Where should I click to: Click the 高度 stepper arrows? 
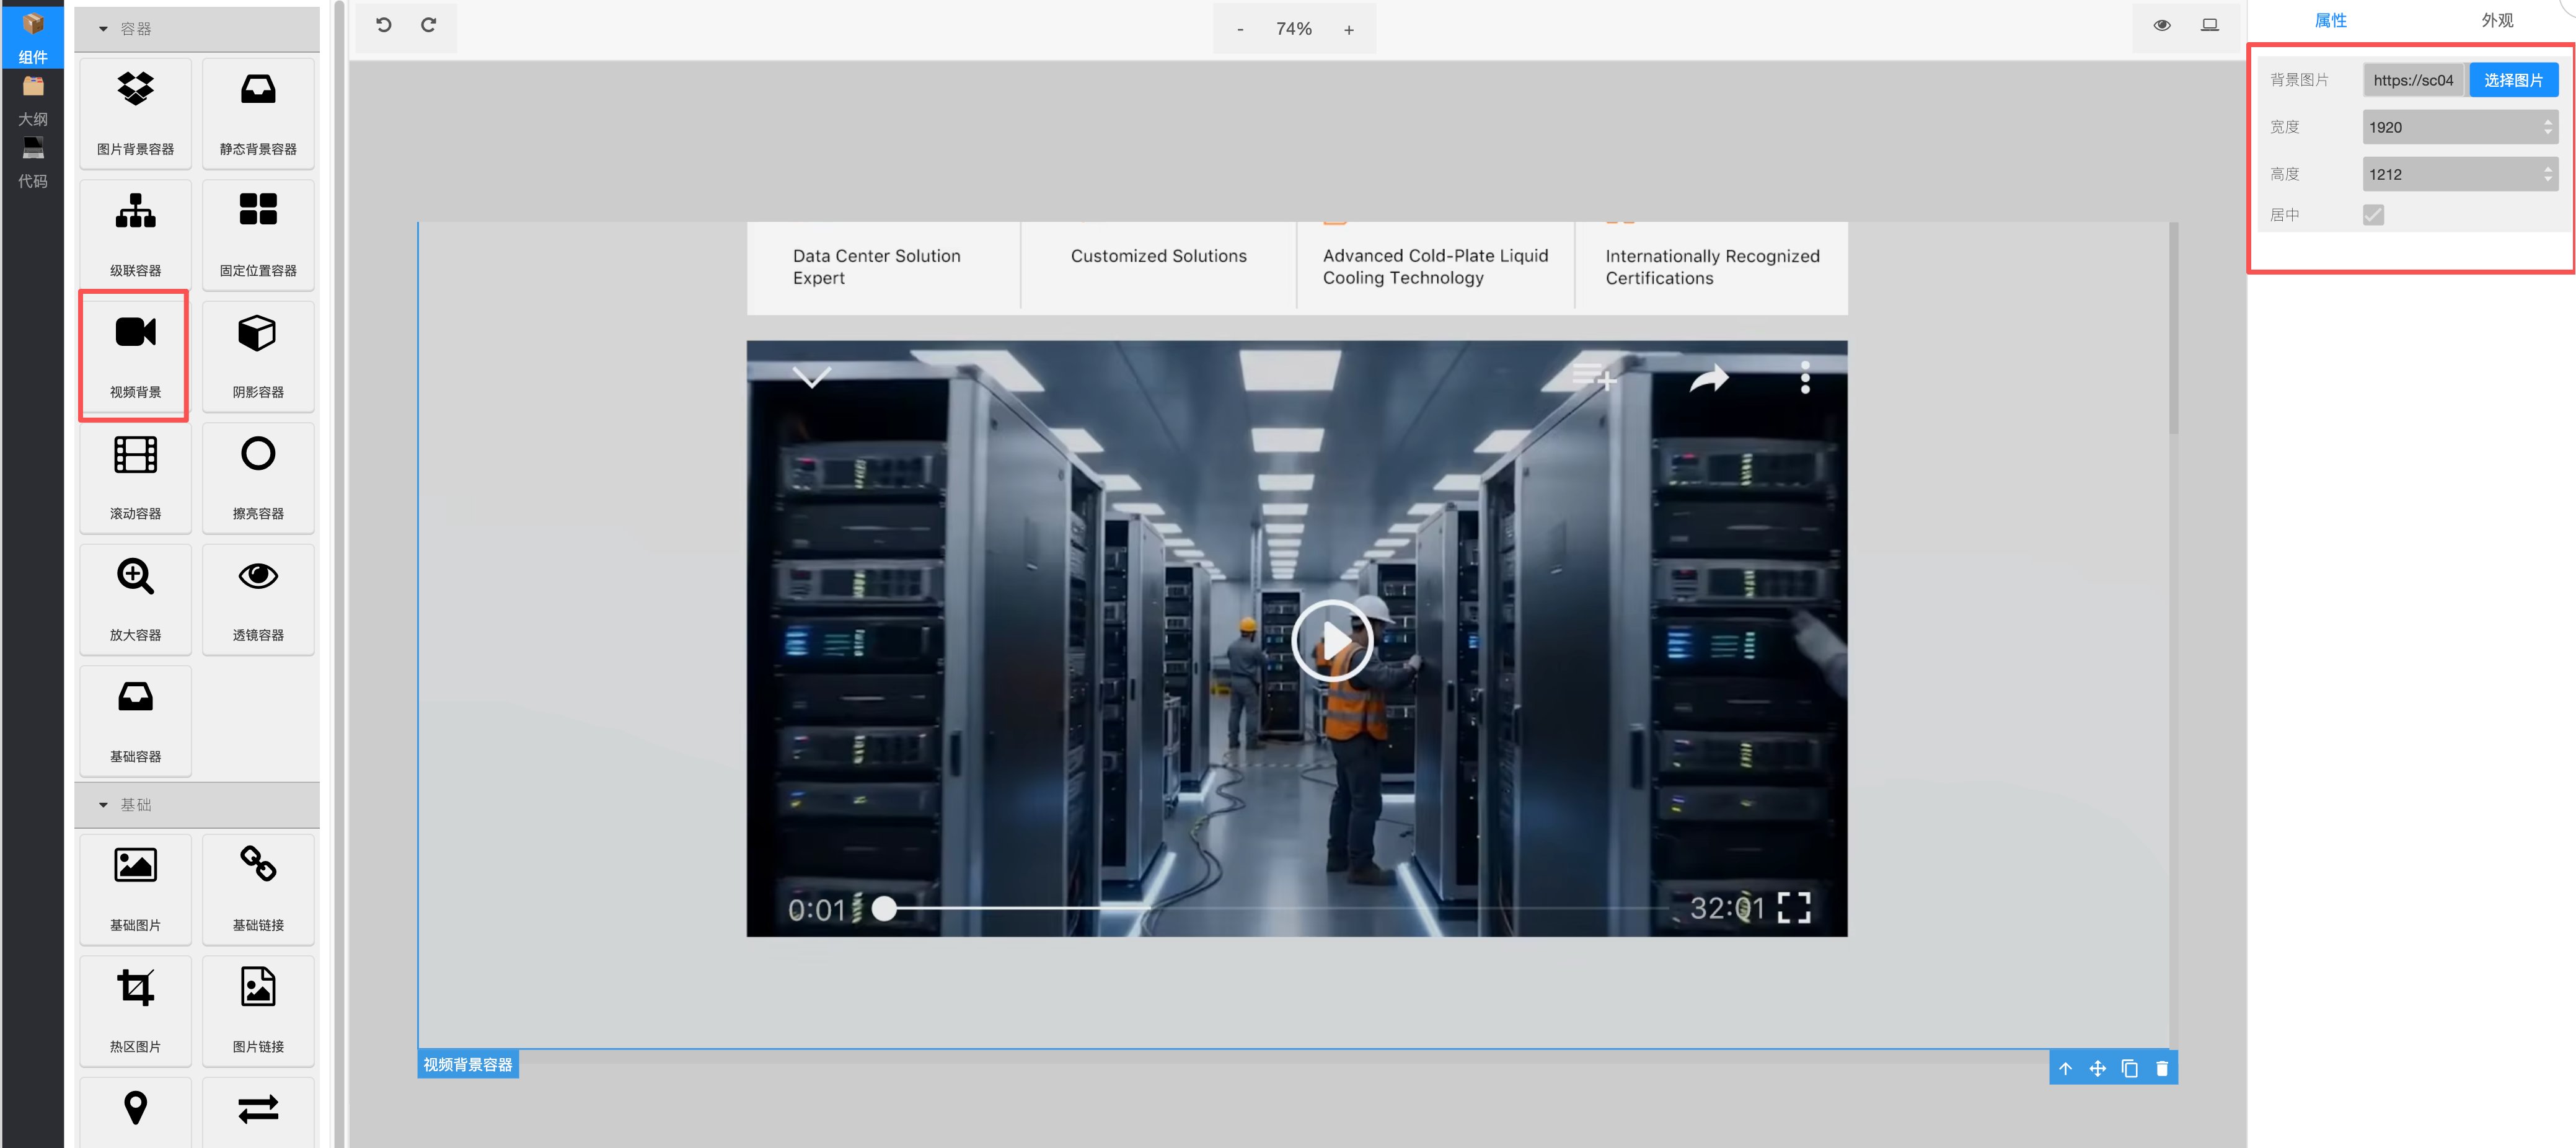tap(2547, 174)
